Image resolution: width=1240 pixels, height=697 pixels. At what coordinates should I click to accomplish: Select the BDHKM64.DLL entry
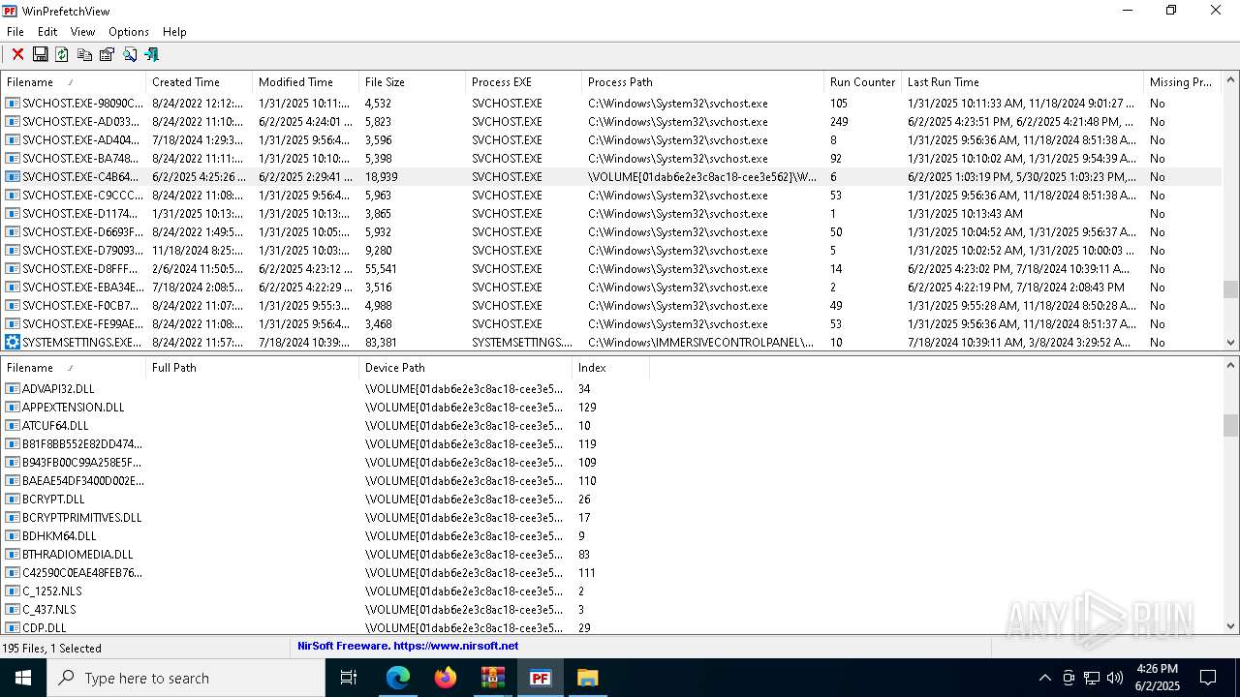(x=59, y=536)
